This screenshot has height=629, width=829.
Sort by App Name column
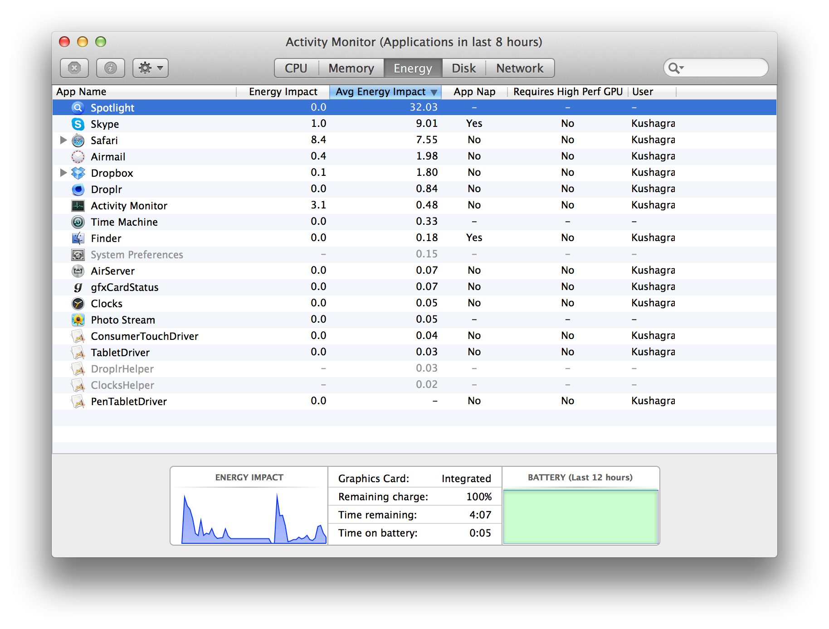144,92
